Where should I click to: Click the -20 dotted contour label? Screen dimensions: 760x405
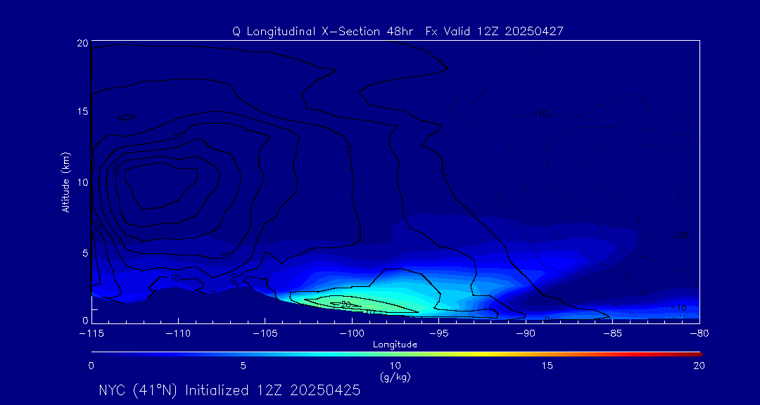tap(680, 236)
